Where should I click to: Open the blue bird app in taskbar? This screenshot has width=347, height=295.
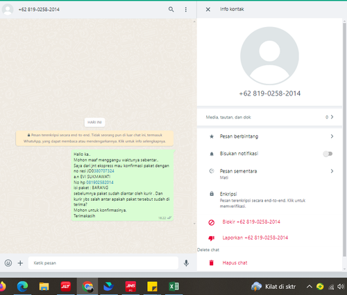(108, 287)
